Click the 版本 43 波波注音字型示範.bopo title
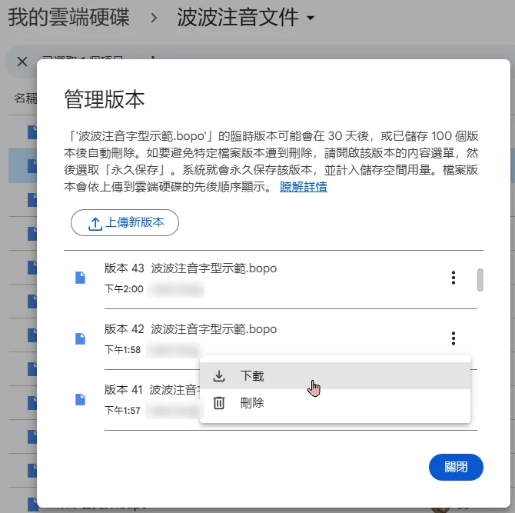 (x=191, y=268)
